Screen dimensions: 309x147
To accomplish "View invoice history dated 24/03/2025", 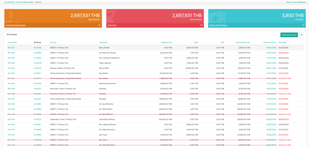I will tap(271, 48).
